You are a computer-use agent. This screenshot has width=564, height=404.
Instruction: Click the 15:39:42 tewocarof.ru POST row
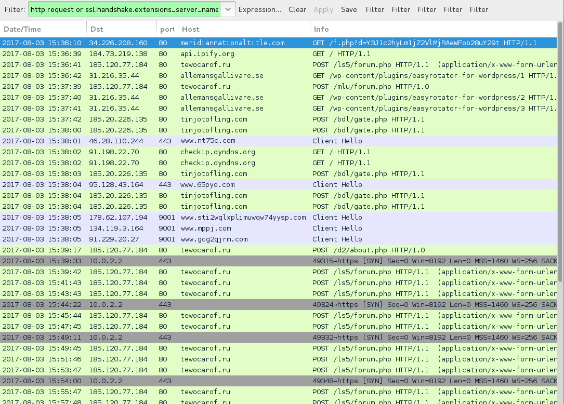279,272
